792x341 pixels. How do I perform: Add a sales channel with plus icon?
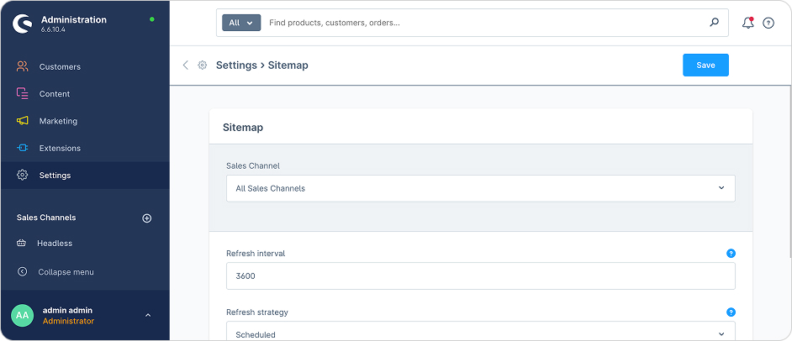147,218
